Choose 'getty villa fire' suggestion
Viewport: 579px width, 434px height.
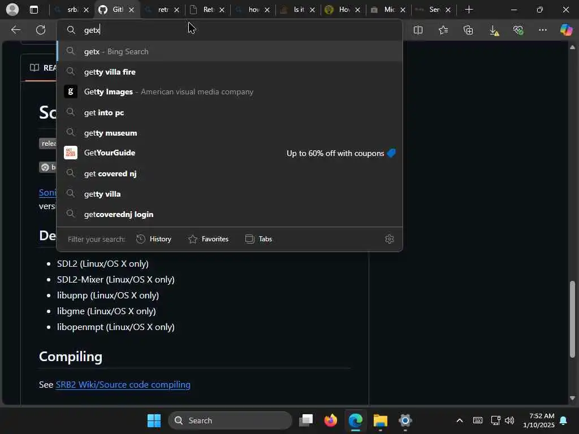230,72
